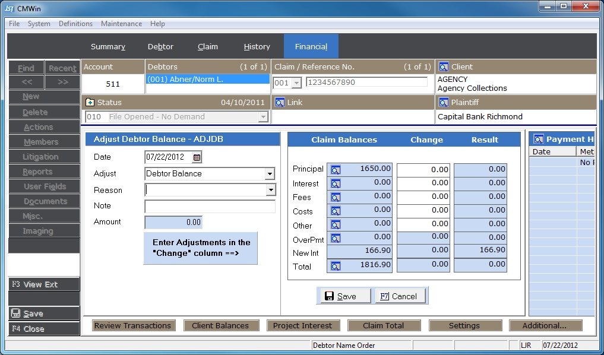Click the lookup icon beside Interest balance
The width and height of the screenshot is (604, 355).
(x=336, y=184)
